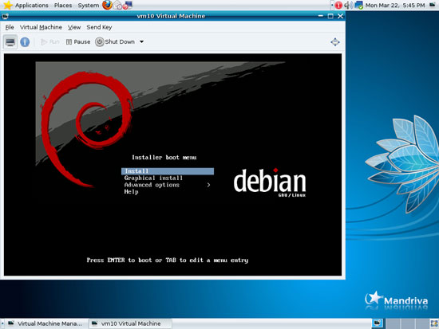Click the fullscreen toggle icon in the toolbar

[x=335, y=42]
